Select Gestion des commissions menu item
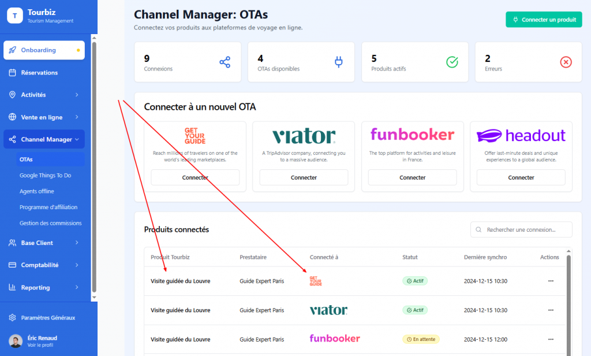The height and width of the screenshot is (356, 591). click(50, 223)
